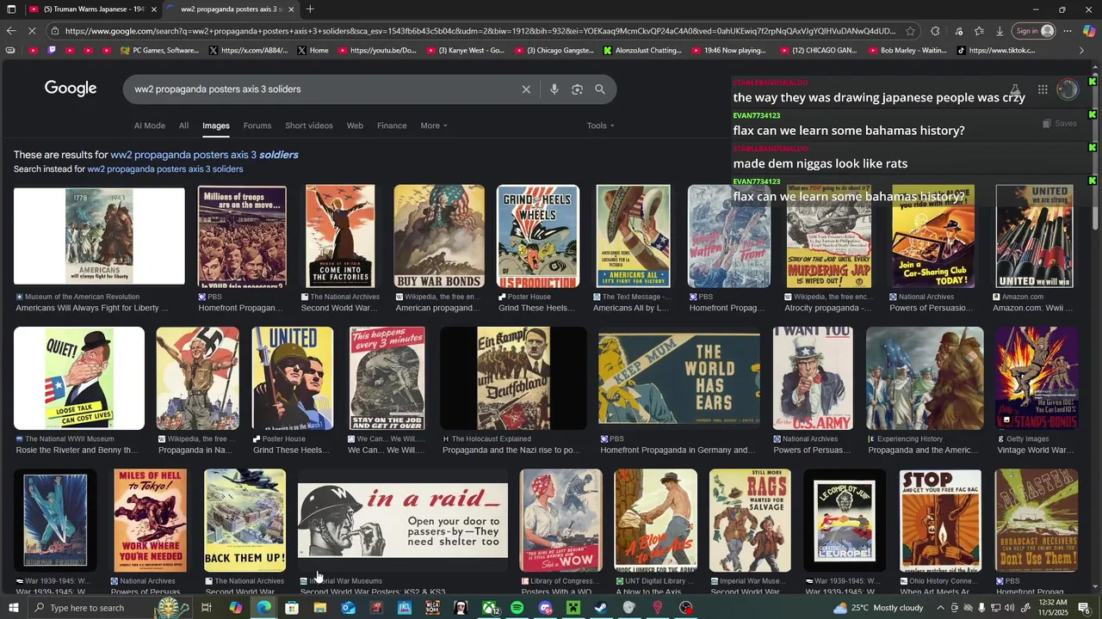
Task: Open the 'Buy War Bonds' poster thumbnail
Action: point(439,236)
